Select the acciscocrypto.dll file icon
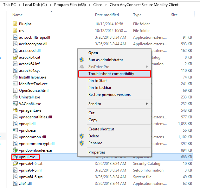200x188 pixels. (15, 44)
